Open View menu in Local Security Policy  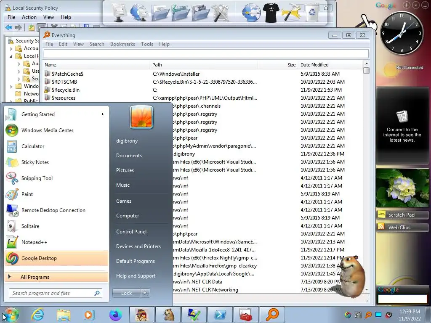[48, 17]
